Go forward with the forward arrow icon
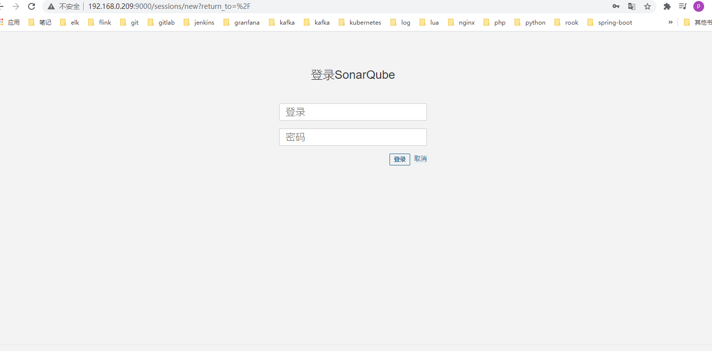 click(x=16, y=6)
